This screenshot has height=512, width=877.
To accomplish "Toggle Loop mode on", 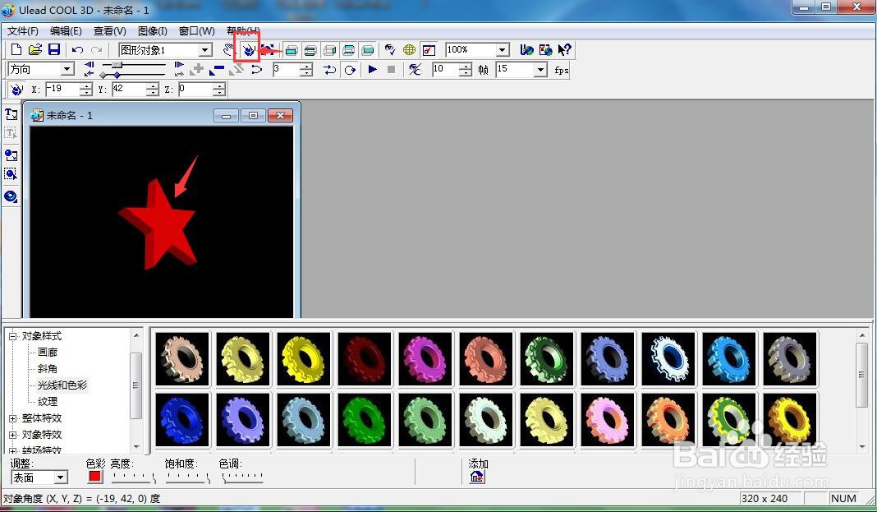I will coord(350,69).
